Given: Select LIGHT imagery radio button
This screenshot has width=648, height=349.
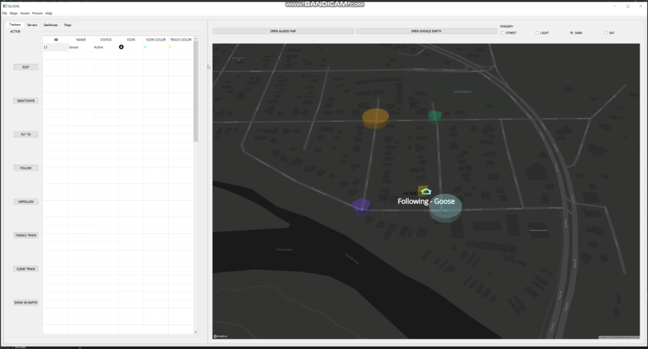Looking at the screenshot, I should point(537,33).
